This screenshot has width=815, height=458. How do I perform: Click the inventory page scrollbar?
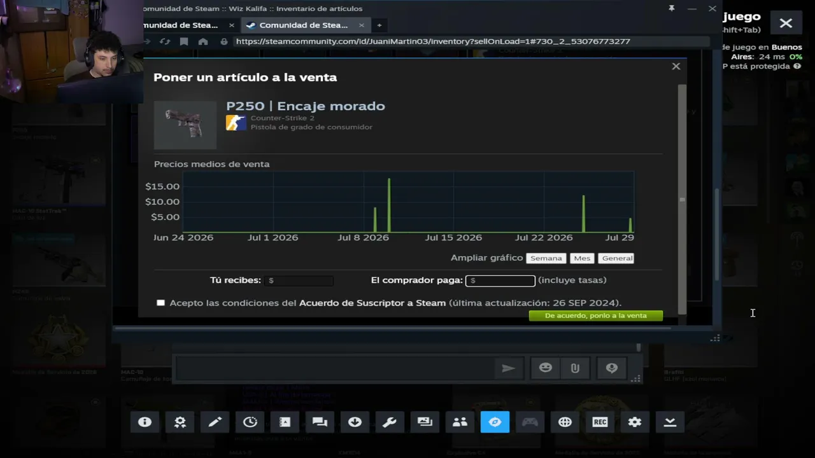point(718,233)
